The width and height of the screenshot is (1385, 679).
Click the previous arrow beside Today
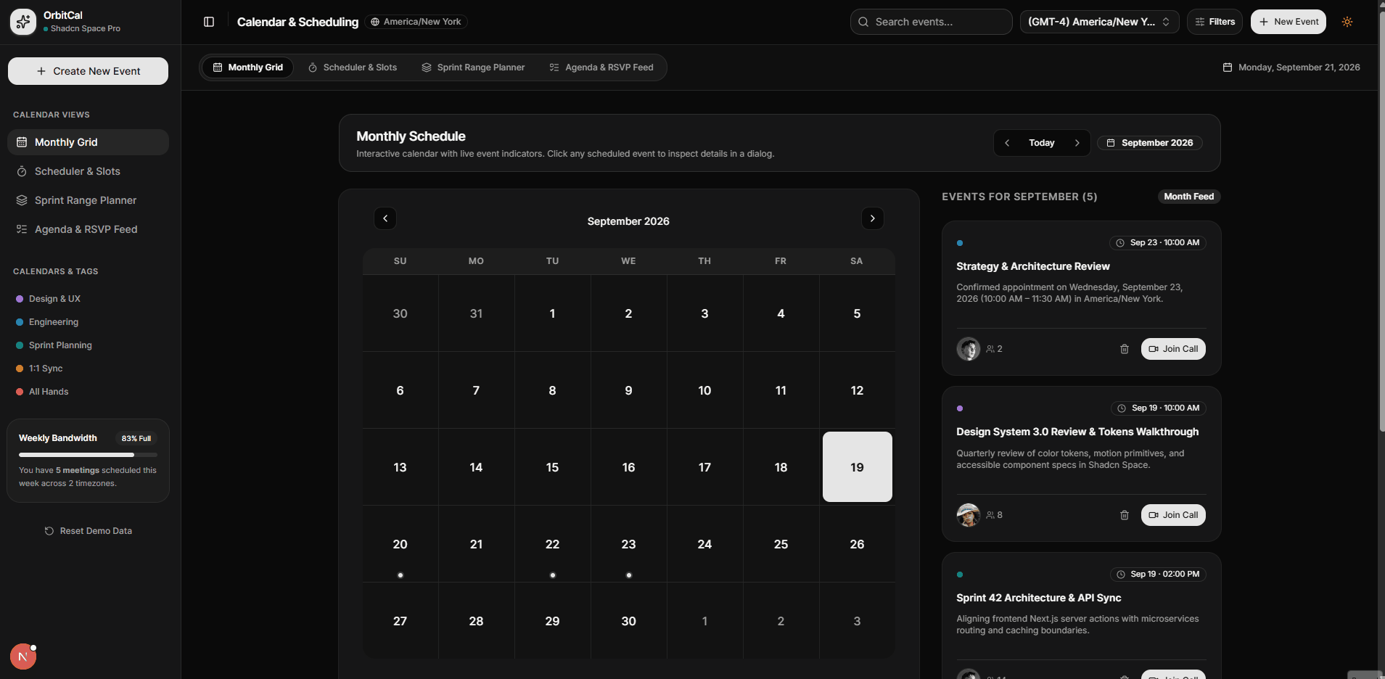pos(1007,143)
